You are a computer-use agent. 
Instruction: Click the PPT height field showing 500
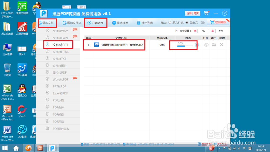coord(221,31)
